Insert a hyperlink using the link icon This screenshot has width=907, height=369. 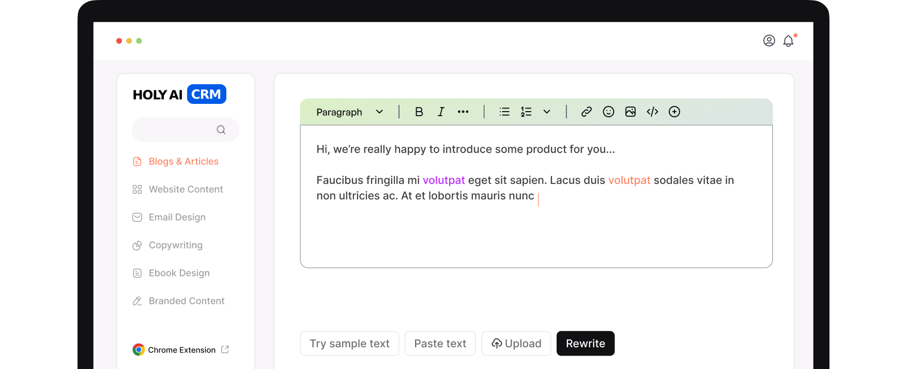(x=586, y=112)
